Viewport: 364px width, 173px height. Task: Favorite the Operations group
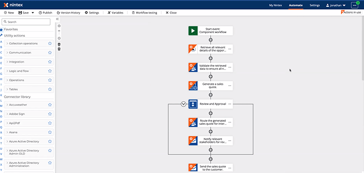[x=50, y=80]
